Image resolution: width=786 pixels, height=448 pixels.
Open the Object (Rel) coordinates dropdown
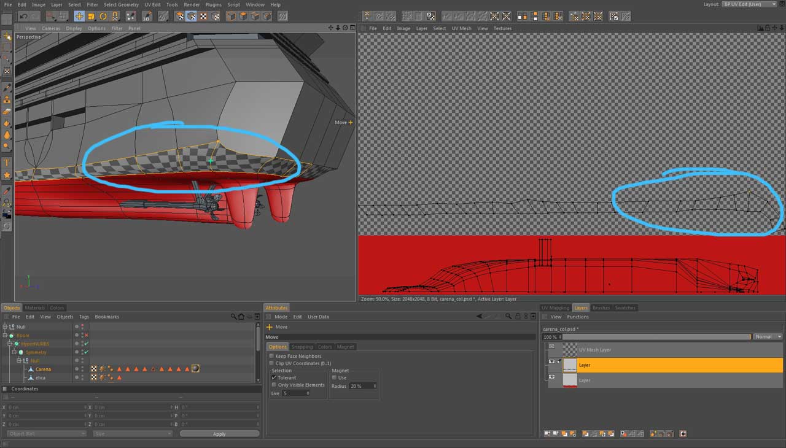point(47,434)
